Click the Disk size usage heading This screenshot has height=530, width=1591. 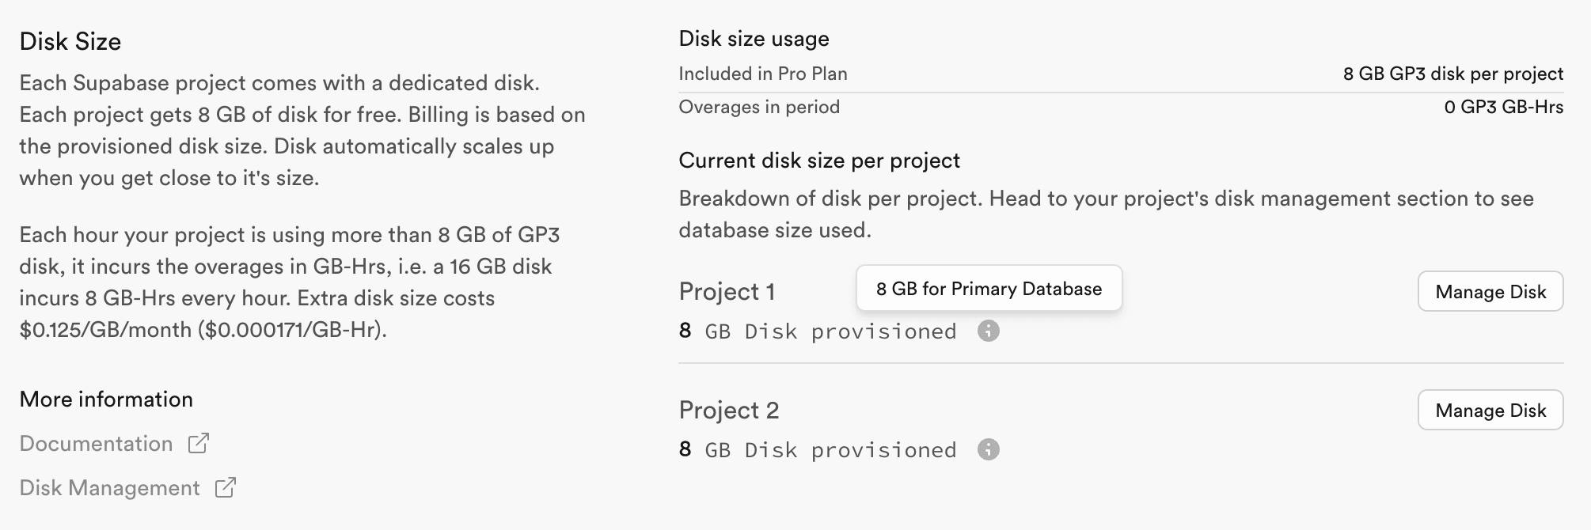754,38
